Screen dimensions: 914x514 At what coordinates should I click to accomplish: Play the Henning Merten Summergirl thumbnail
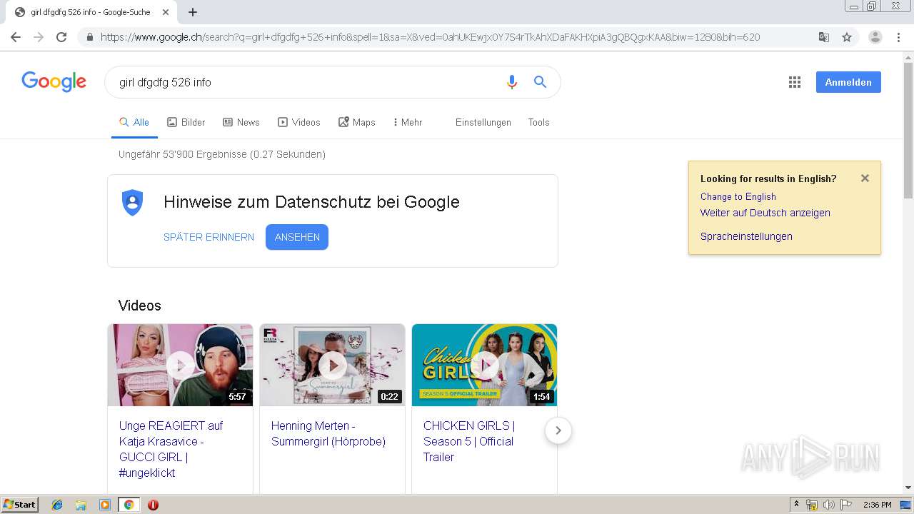tap(332, 365)
